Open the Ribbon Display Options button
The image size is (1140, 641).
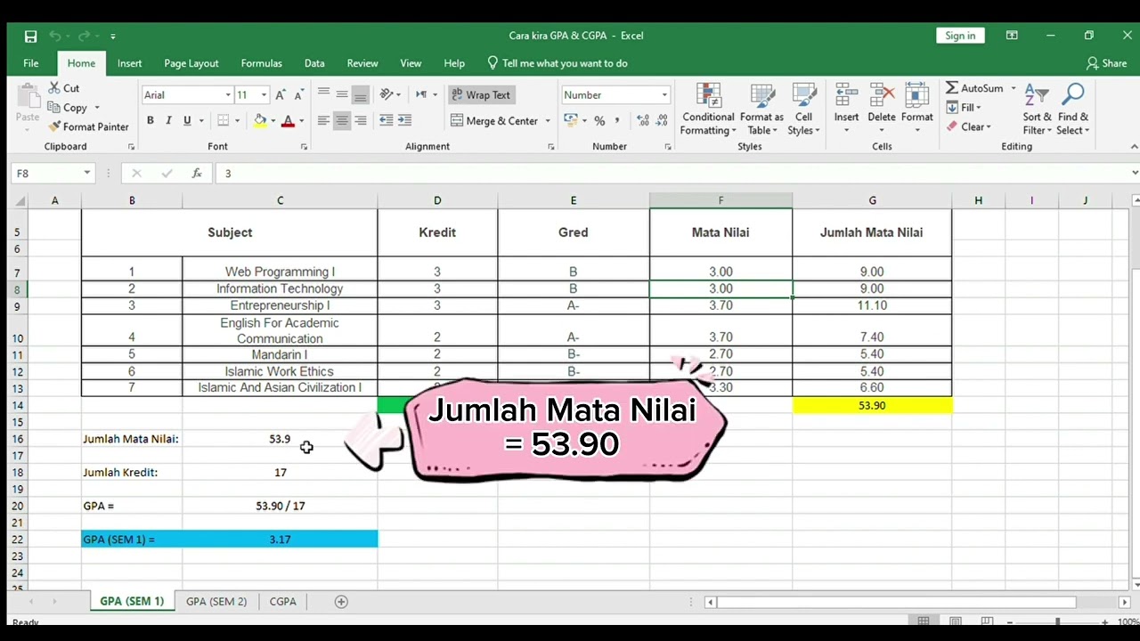[x=1012, y=36]
